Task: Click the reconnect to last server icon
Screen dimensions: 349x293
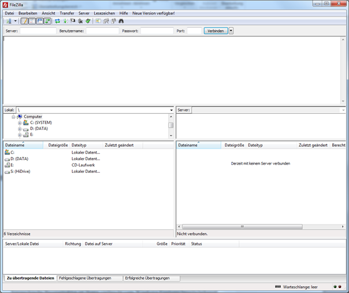Action: point(88,21)
